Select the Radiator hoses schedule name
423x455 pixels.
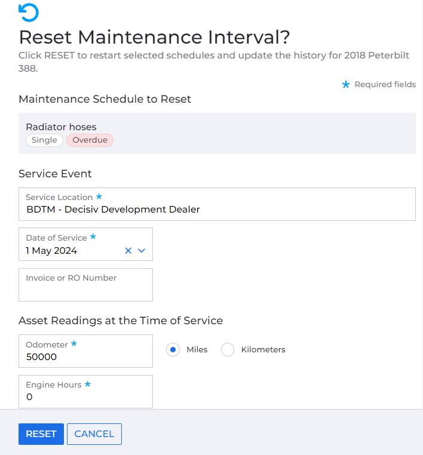pyautogui.click(x=61, y=127)
